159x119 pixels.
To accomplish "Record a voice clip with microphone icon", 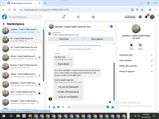I will 49,107.
